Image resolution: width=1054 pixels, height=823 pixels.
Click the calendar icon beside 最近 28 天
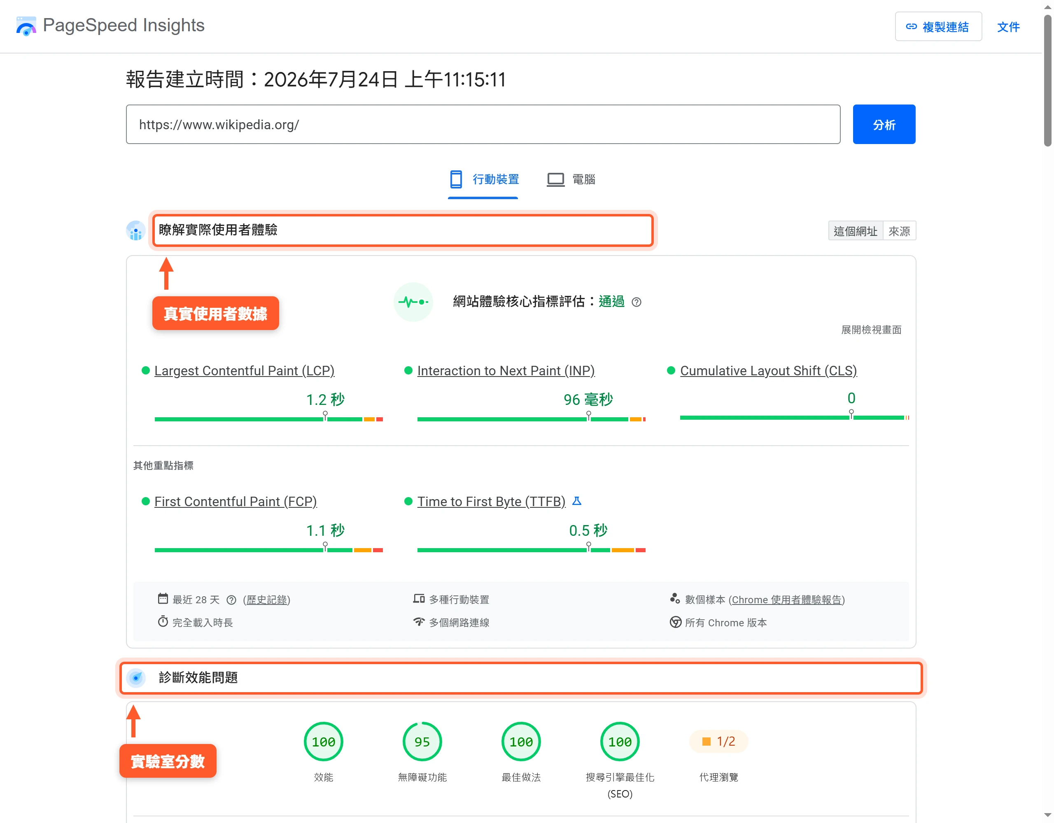click(163, 599)
